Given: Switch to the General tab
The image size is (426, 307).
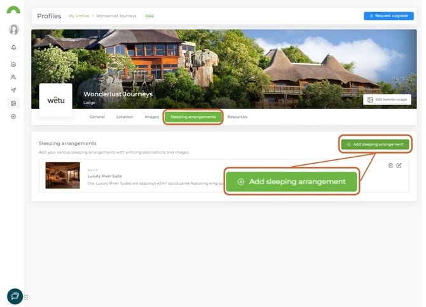Looking at the screenshot, I should point(97,117).
